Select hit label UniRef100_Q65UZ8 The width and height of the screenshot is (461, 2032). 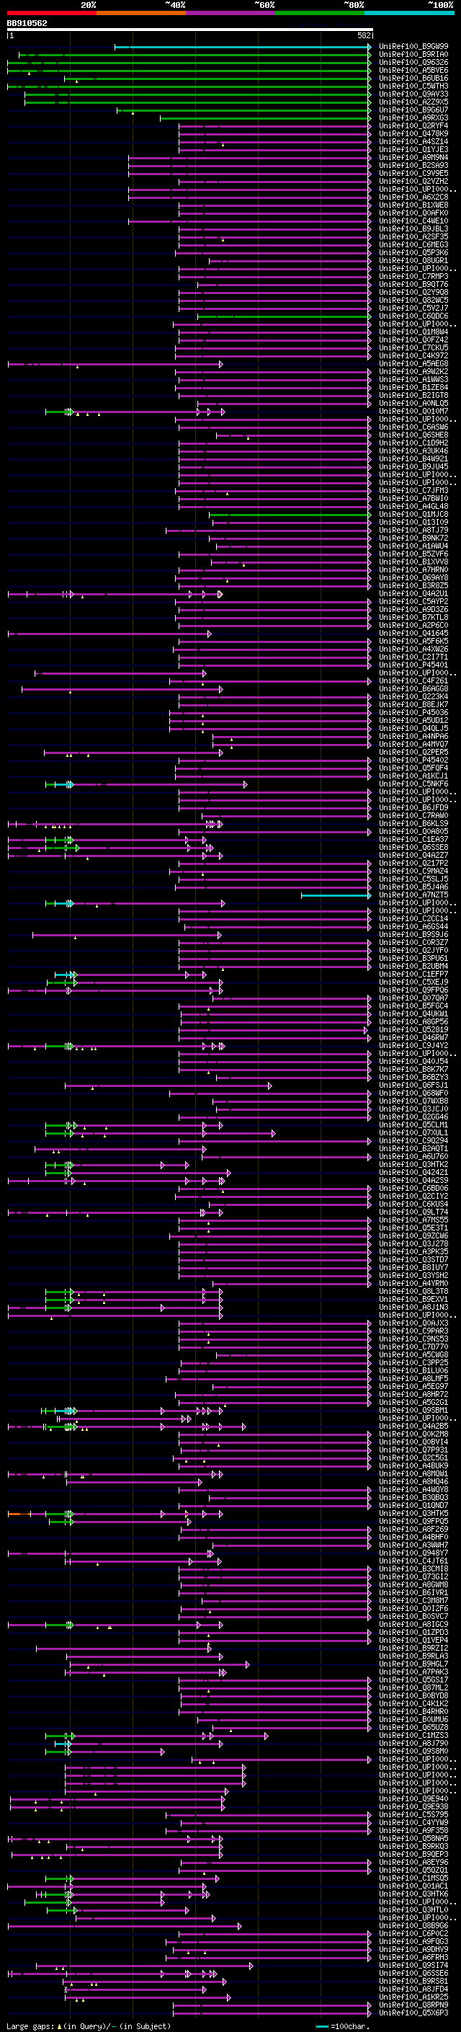(x=413, y=1726)
